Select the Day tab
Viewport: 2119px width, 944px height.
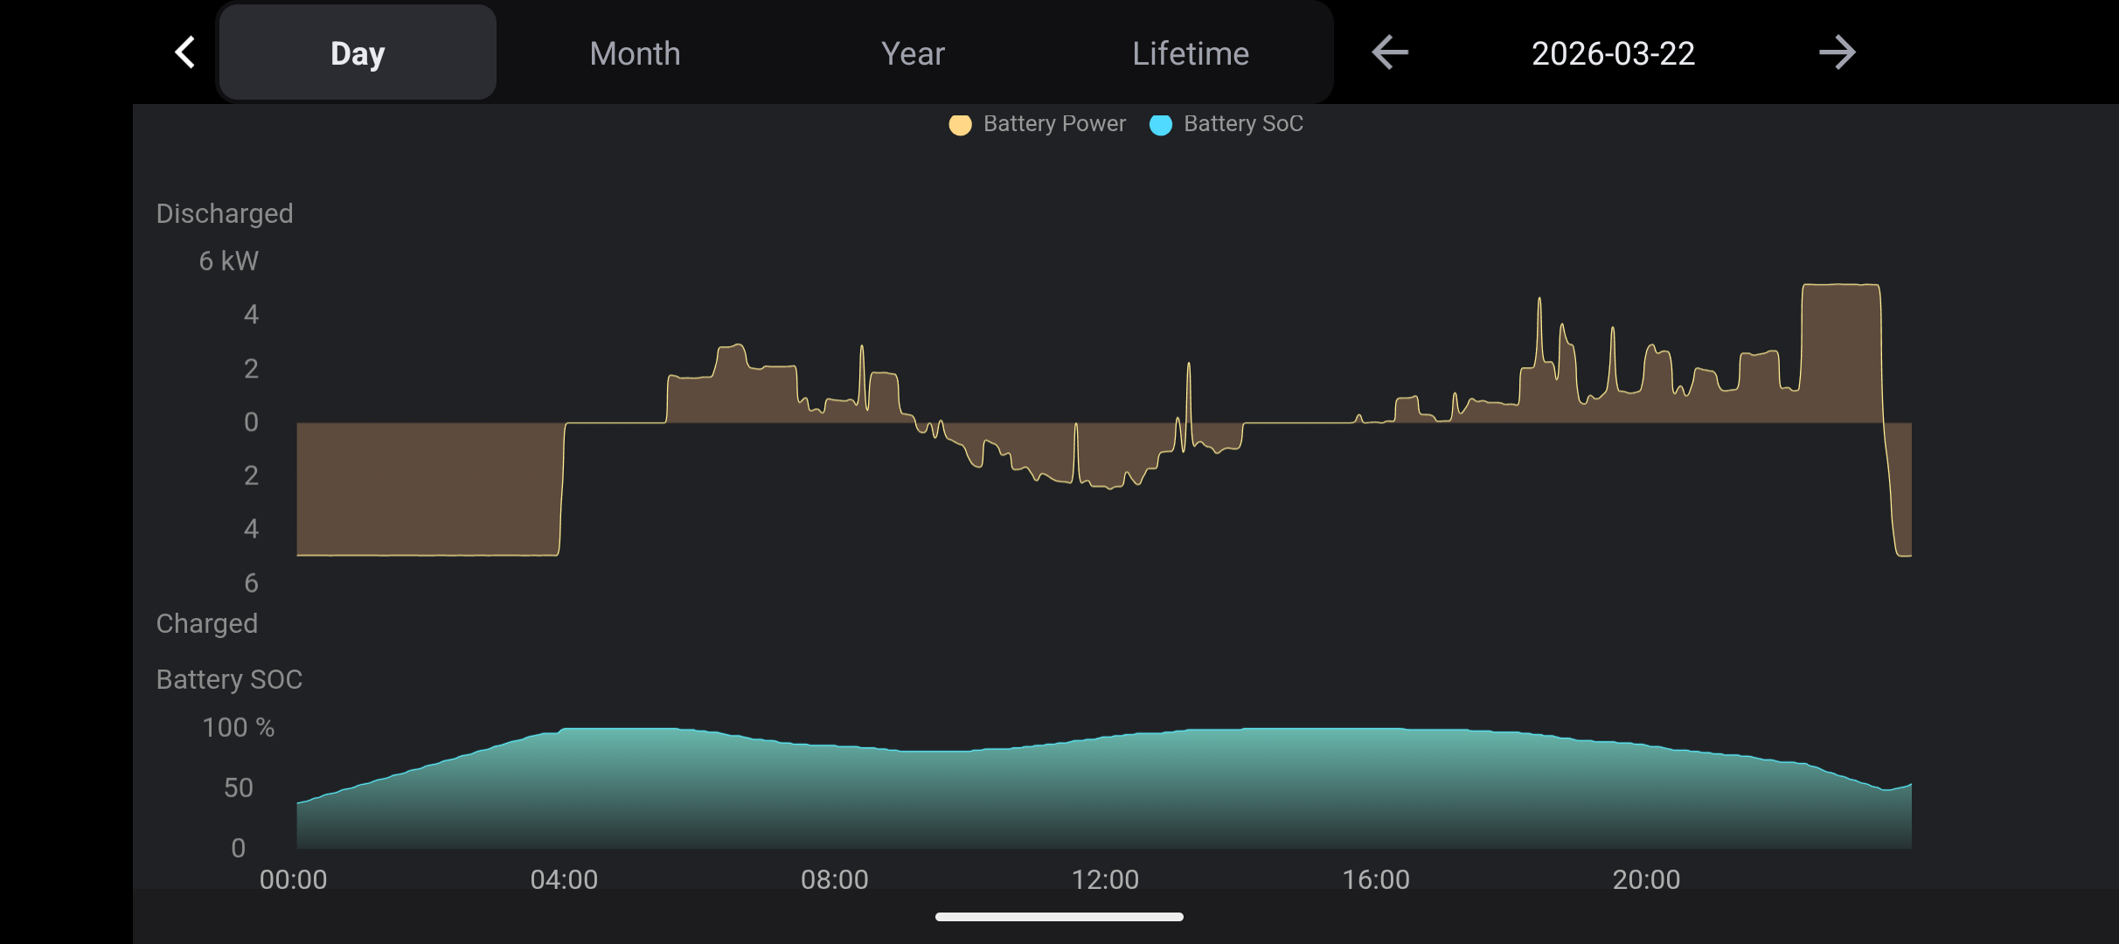click(358, 53)
